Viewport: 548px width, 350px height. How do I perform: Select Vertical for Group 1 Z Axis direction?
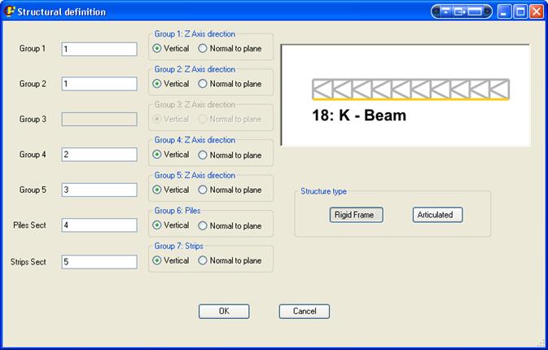(x=171, y=49)
